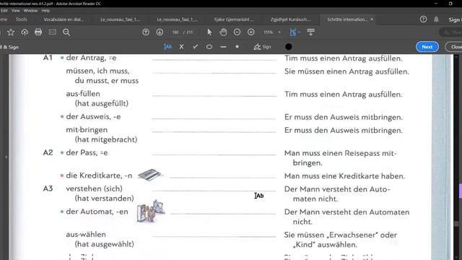462x260 pixels.
Task: Open the Tools tab
Action: pos(21,19)
